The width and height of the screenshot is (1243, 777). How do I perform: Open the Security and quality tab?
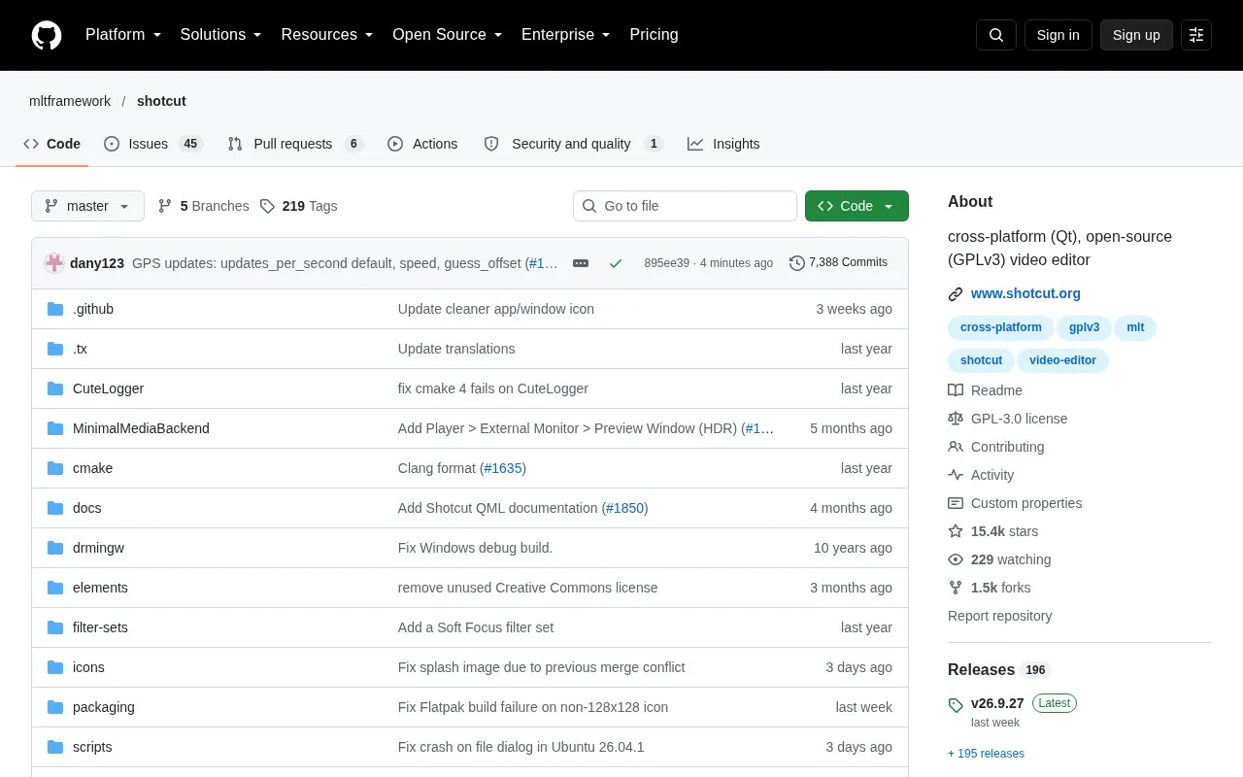pos(573,144)
